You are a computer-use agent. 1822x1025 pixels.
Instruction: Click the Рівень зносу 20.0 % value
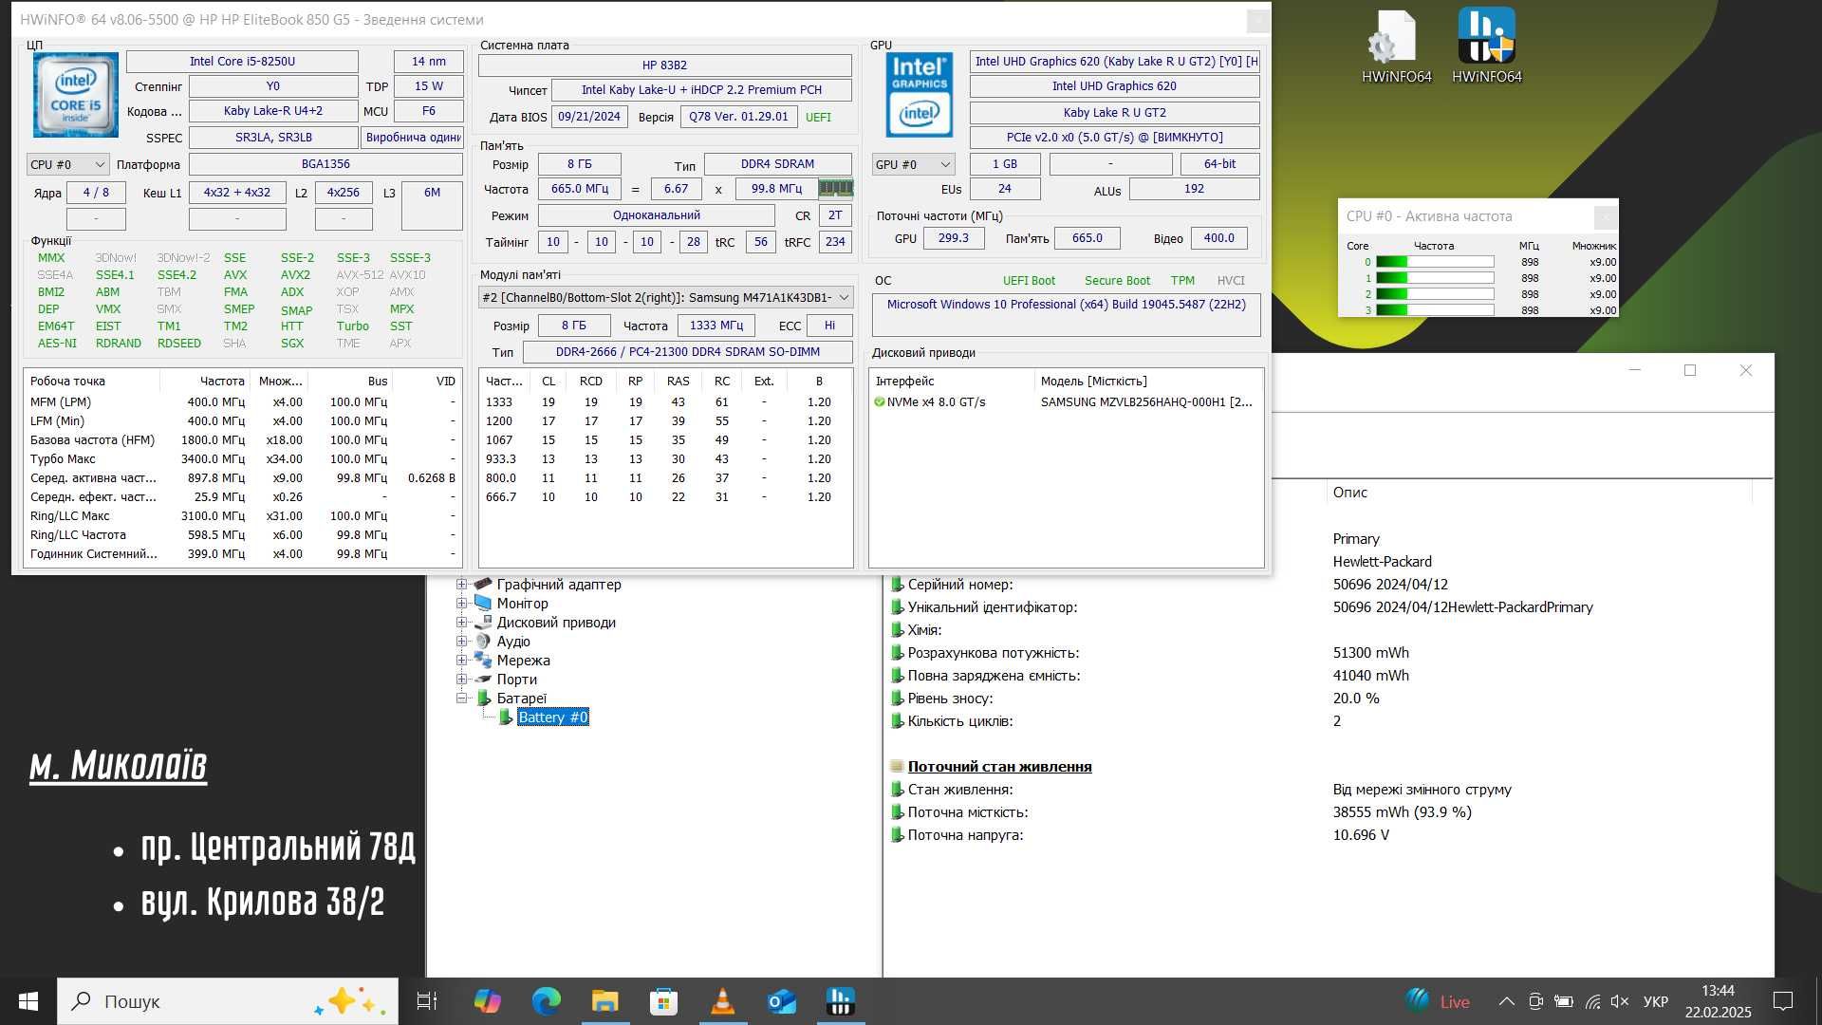1356,699
